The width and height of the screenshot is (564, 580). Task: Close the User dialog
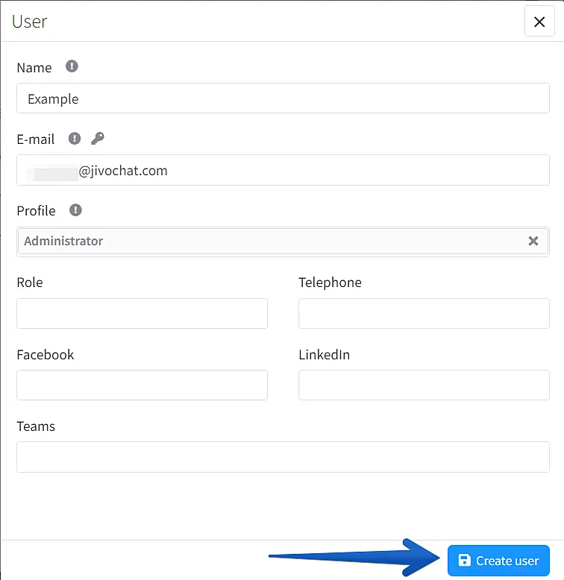[539, 22]
